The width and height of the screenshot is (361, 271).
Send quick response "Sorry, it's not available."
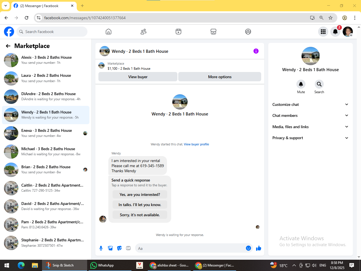[x=140, y=215]
